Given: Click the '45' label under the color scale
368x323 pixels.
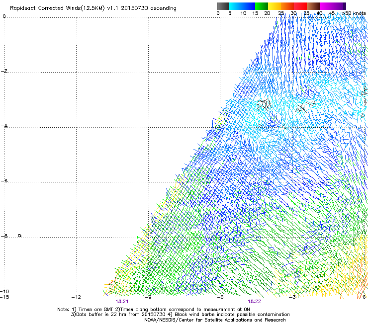Looking at the screenshot, I should pos(332,13).
